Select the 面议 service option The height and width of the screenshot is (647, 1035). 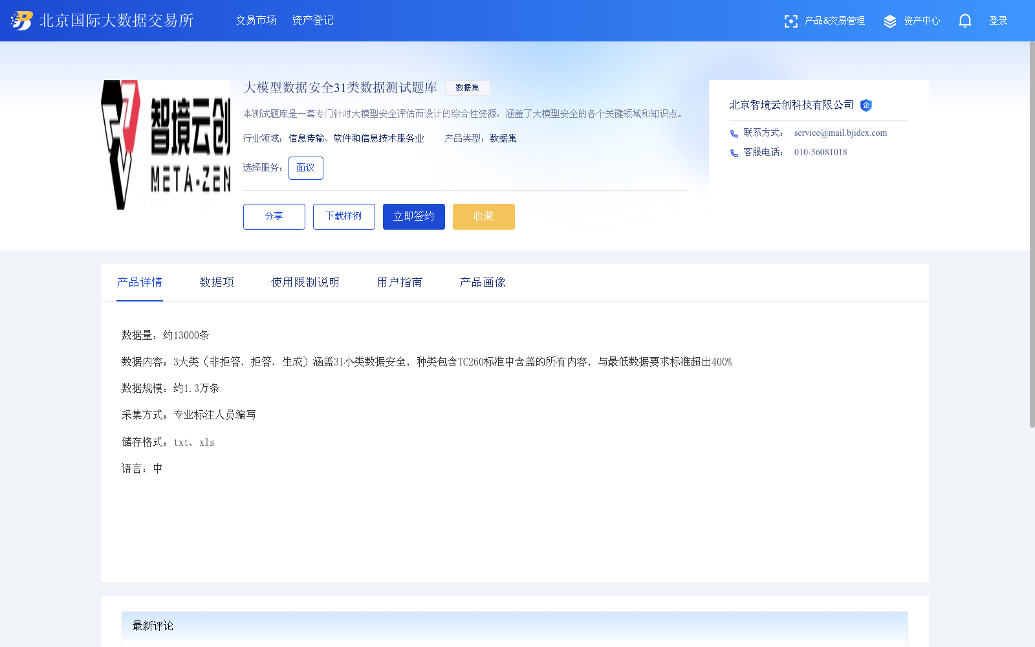(306, 168)
